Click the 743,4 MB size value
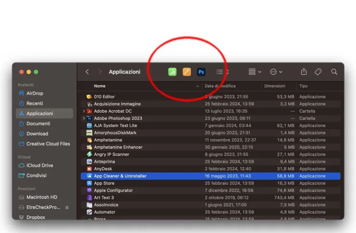This screenshot has height=233, width=356. pyautogui.click(x=284, y=198)
